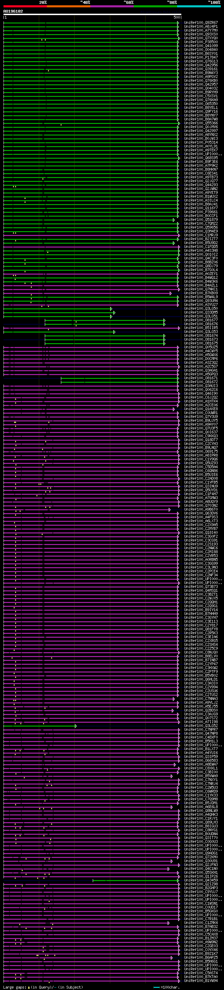Click the UniRef100_C7NXY1 entry
This screenshot has height=990, width=224.
click(201, 780)
